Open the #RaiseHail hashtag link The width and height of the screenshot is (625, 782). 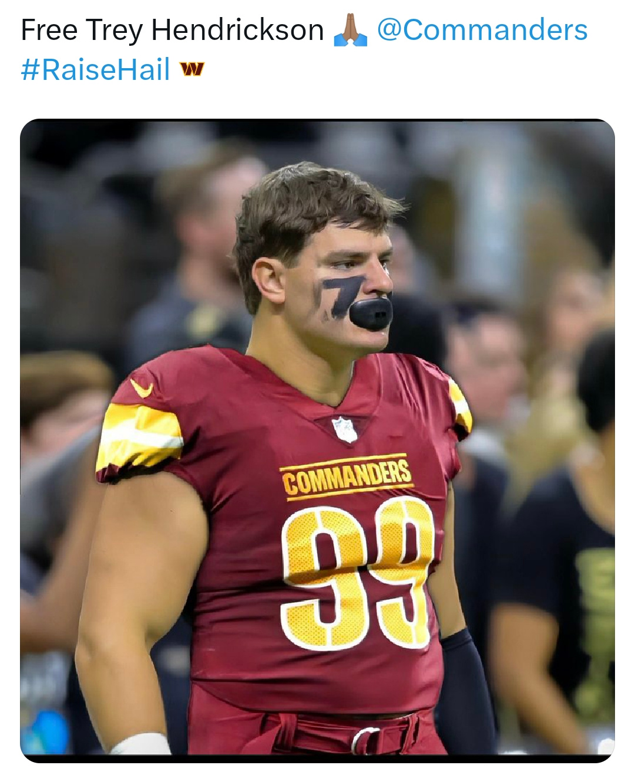(x=95, y=69)
